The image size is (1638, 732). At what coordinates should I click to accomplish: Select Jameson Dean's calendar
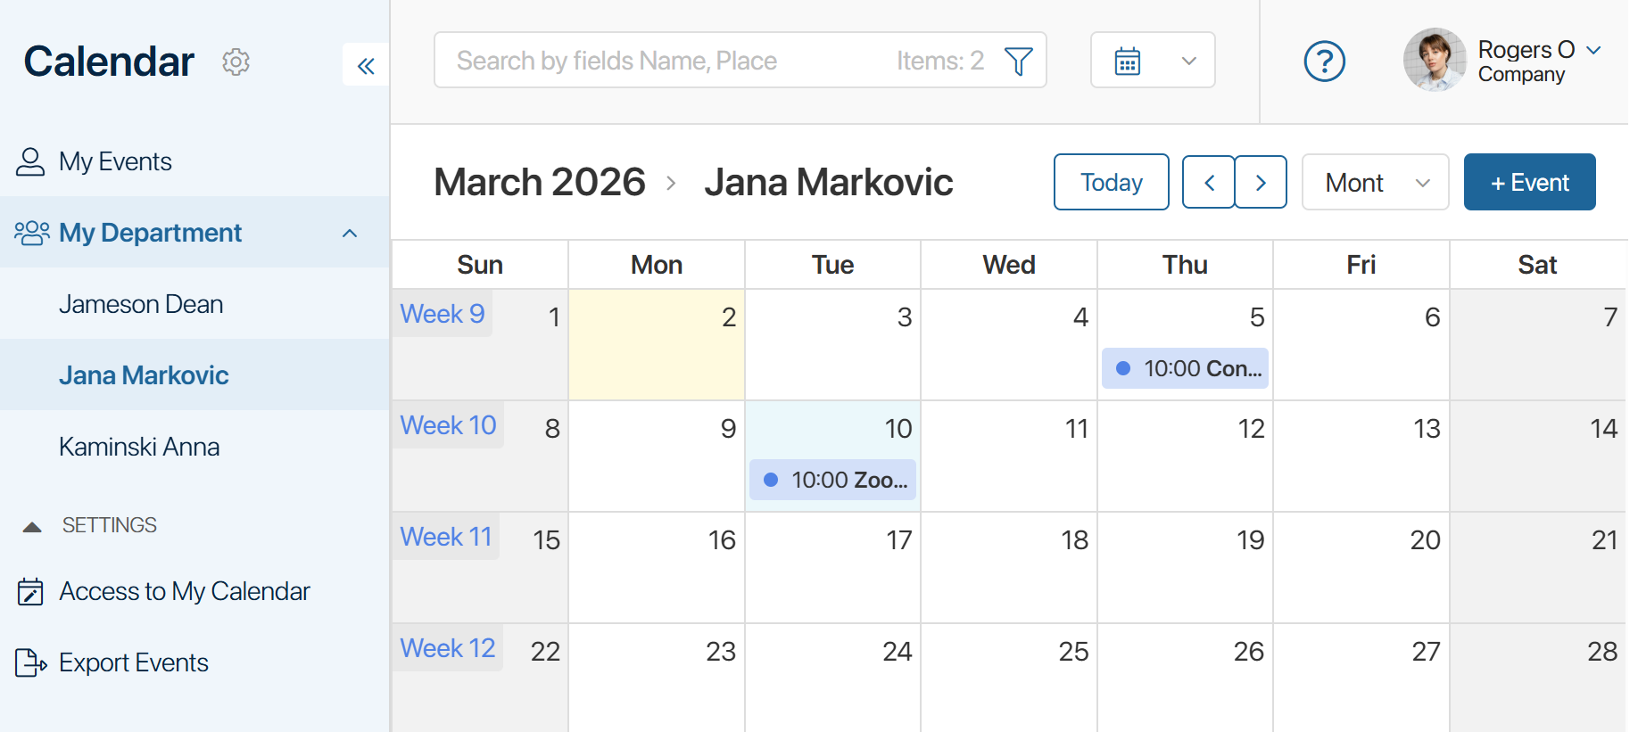tap(141, 304)
